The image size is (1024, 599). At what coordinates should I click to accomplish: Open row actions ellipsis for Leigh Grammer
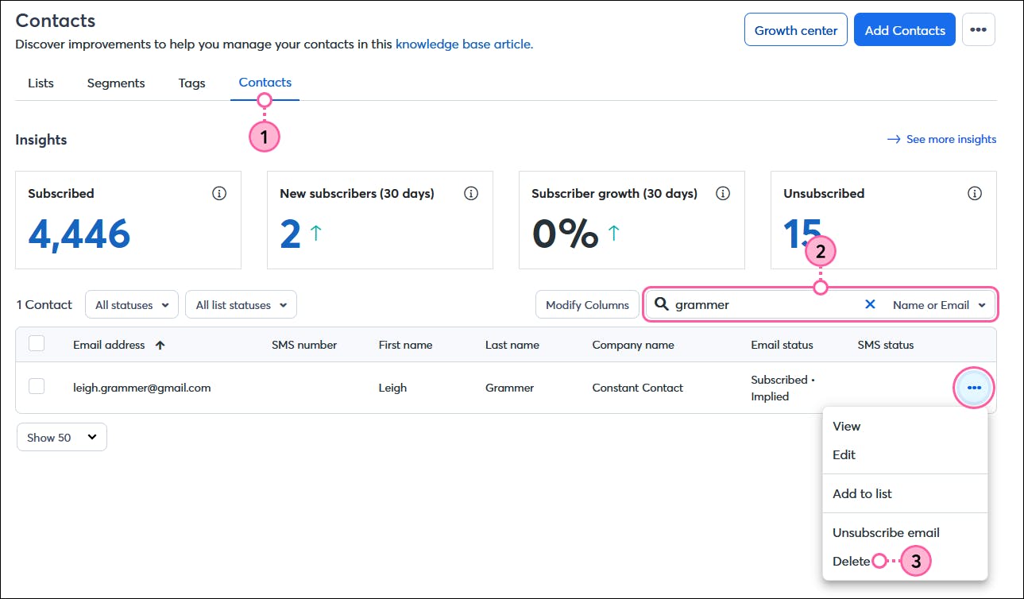tap(974, 388)
